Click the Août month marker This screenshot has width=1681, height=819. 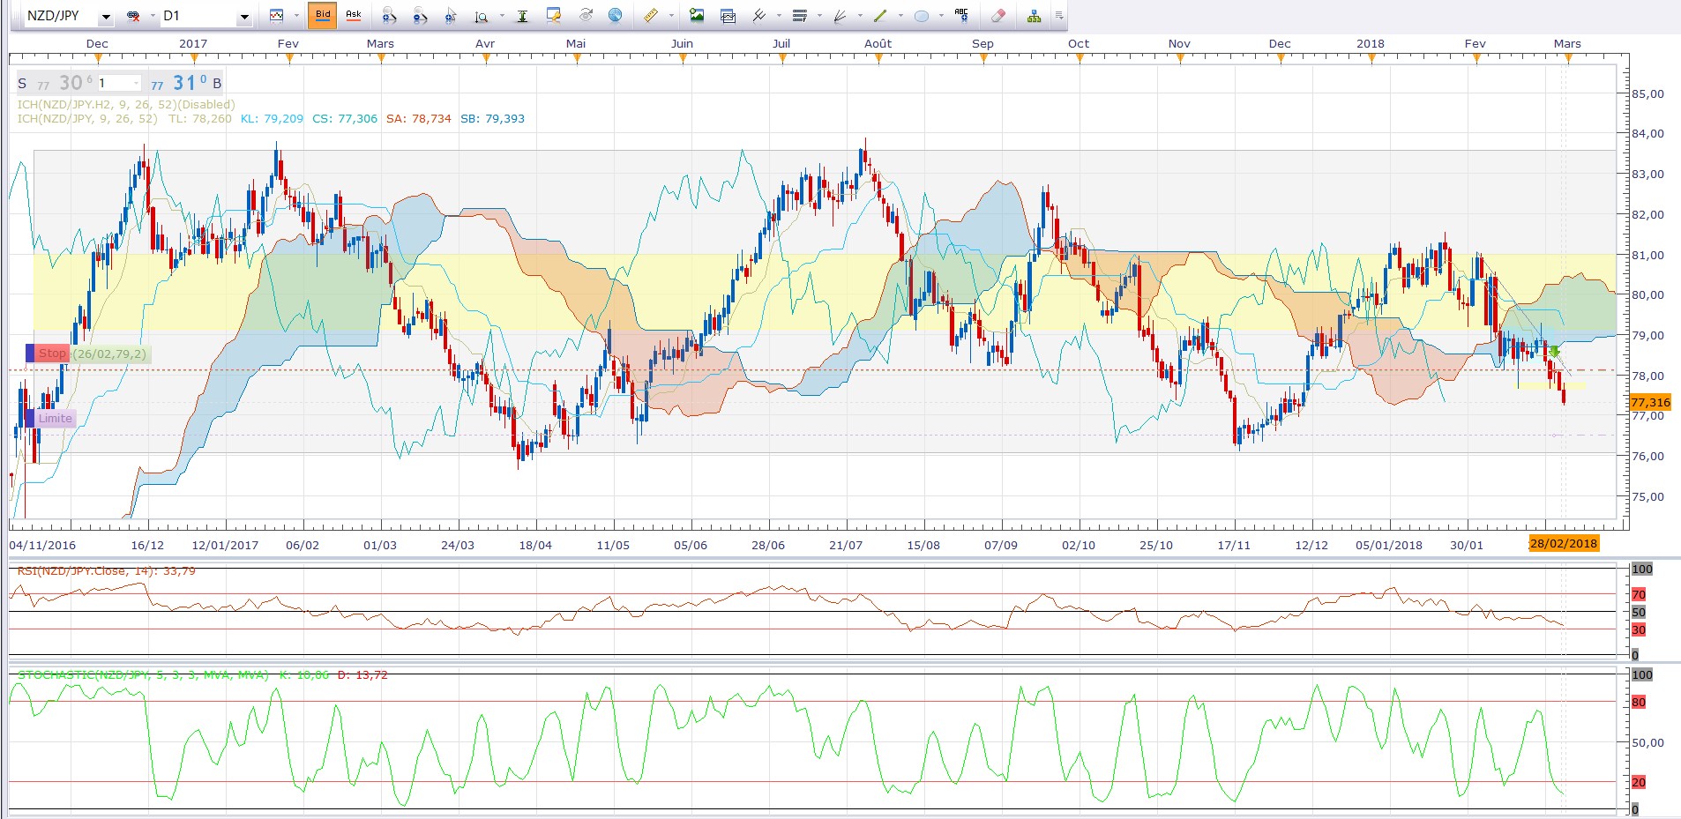pyautogui.click(x=878, y=44)
